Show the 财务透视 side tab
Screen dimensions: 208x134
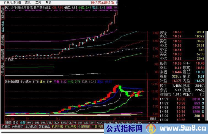[x=2, y=54]
